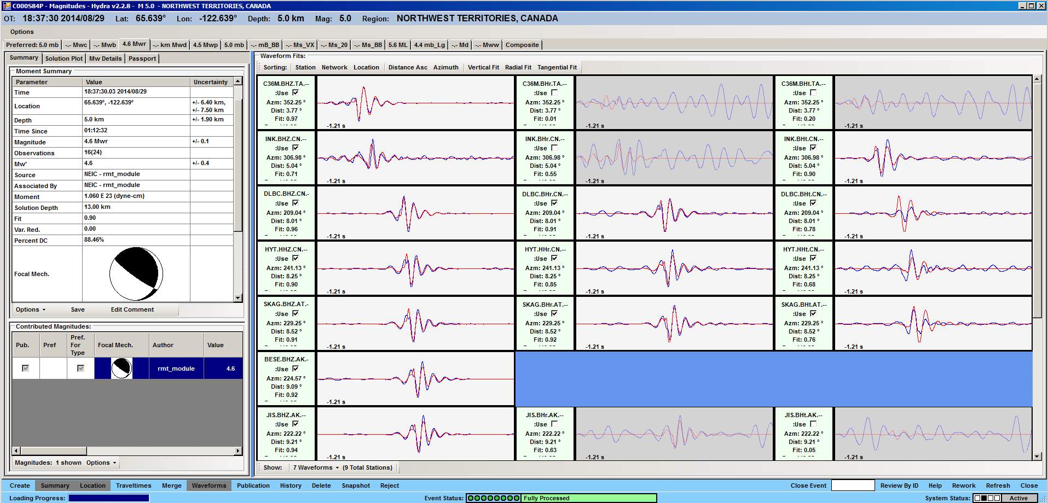Click Contributed Magnitudes scroll left arrow
This screenshot has width=1048, height=503.
(16, 451)
